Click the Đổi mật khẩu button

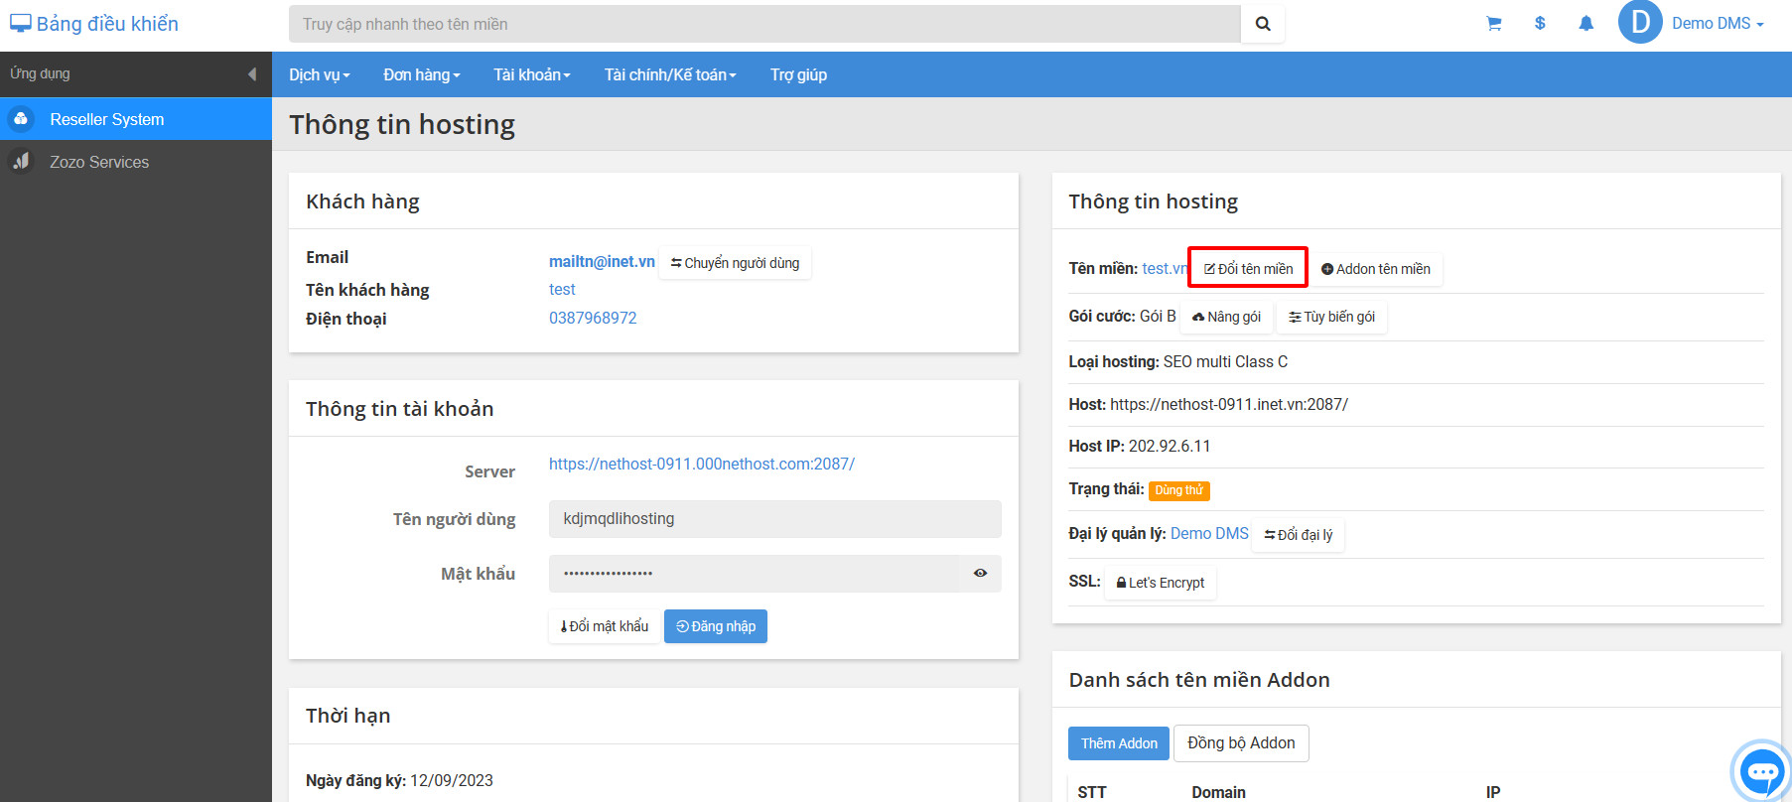point(604,626)
